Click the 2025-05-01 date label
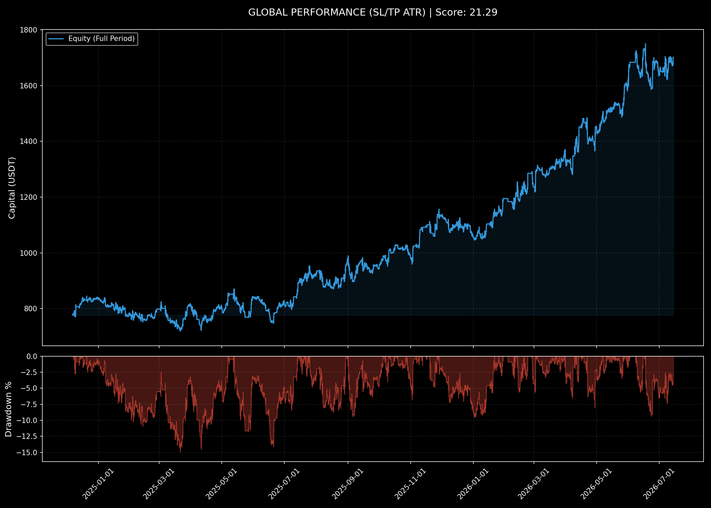 [x=221, y=484]
